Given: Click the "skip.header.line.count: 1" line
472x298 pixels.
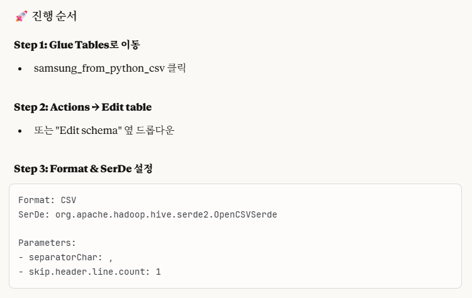Looking at the screenshot, I should 89,271.
